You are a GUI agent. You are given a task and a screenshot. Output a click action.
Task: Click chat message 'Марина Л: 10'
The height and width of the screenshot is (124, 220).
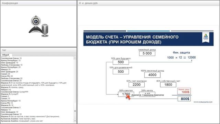7,105
